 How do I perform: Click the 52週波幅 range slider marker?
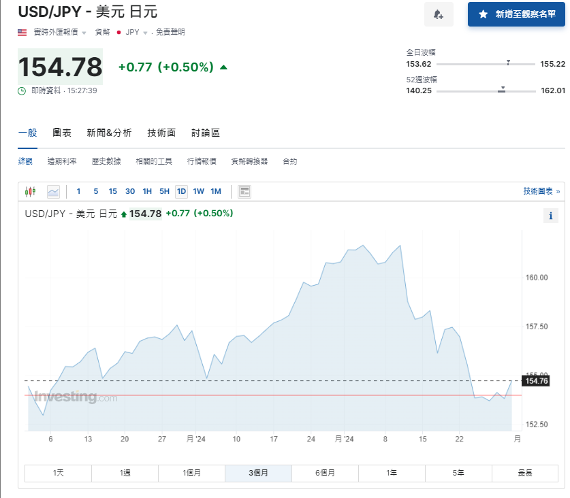(x=502, y=89)
